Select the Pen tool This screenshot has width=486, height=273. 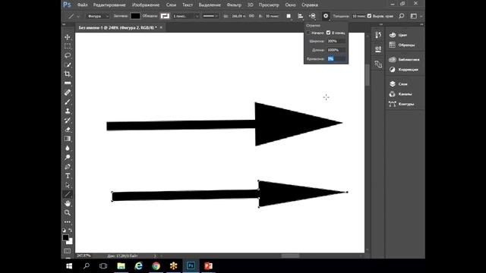coord(68,167)
